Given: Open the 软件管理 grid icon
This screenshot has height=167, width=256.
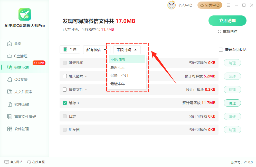Looking at the screenshot, I should (x=10, y=129).
